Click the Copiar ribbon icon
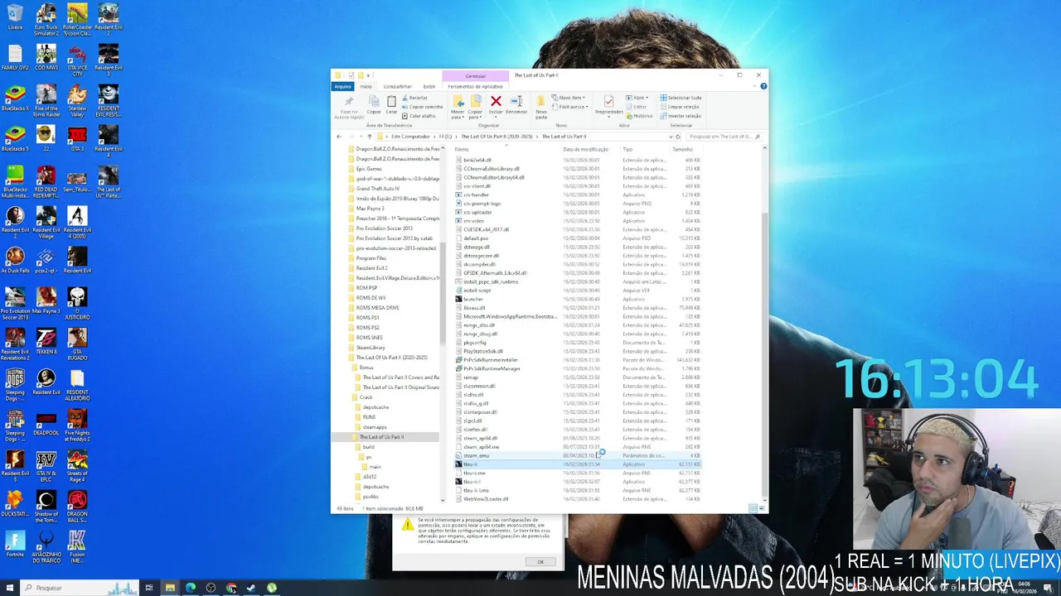This screenshot has height=596, width=1061. point(374,102)
